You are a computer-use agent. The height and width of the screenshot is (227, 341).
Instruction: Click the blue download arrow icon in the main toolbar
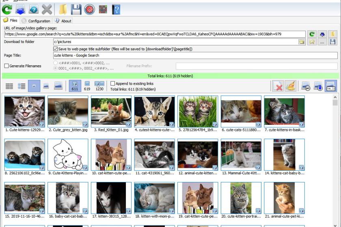click(x=20, y=10)
